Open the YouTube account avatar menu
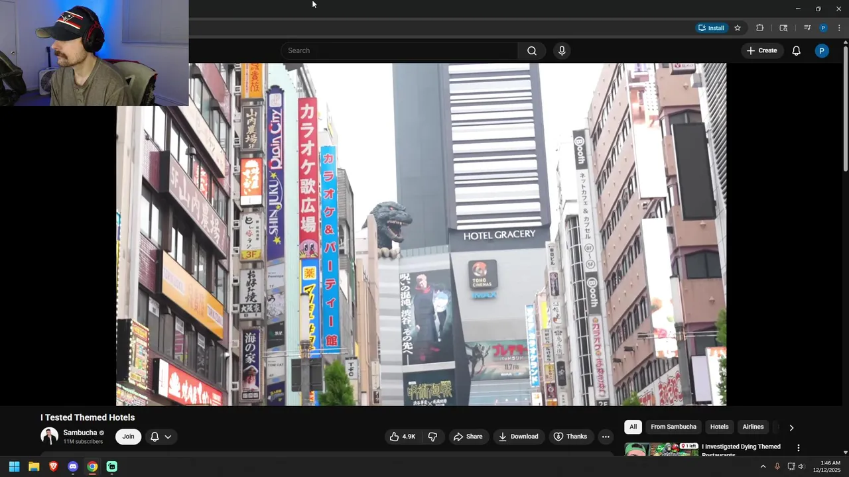The image size is (849, 477). tap(822, 50)
